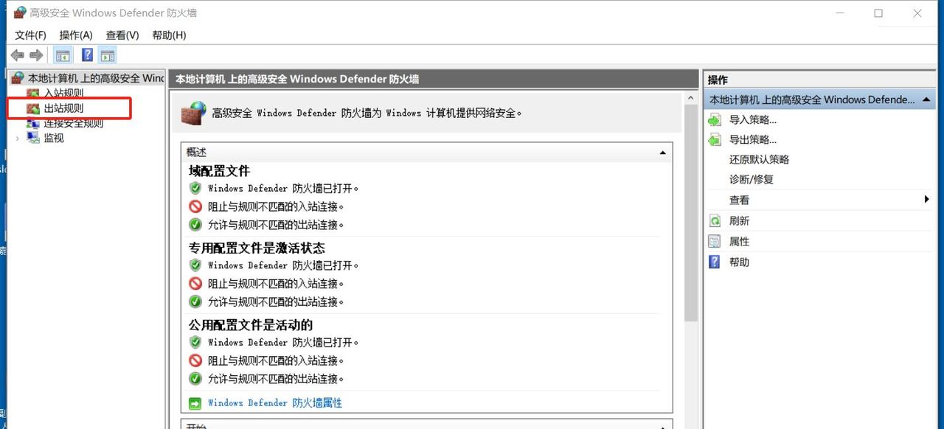This screenshot has height=429, width=944.
Task: Maximize the firewall window
Action: point(878,13)
